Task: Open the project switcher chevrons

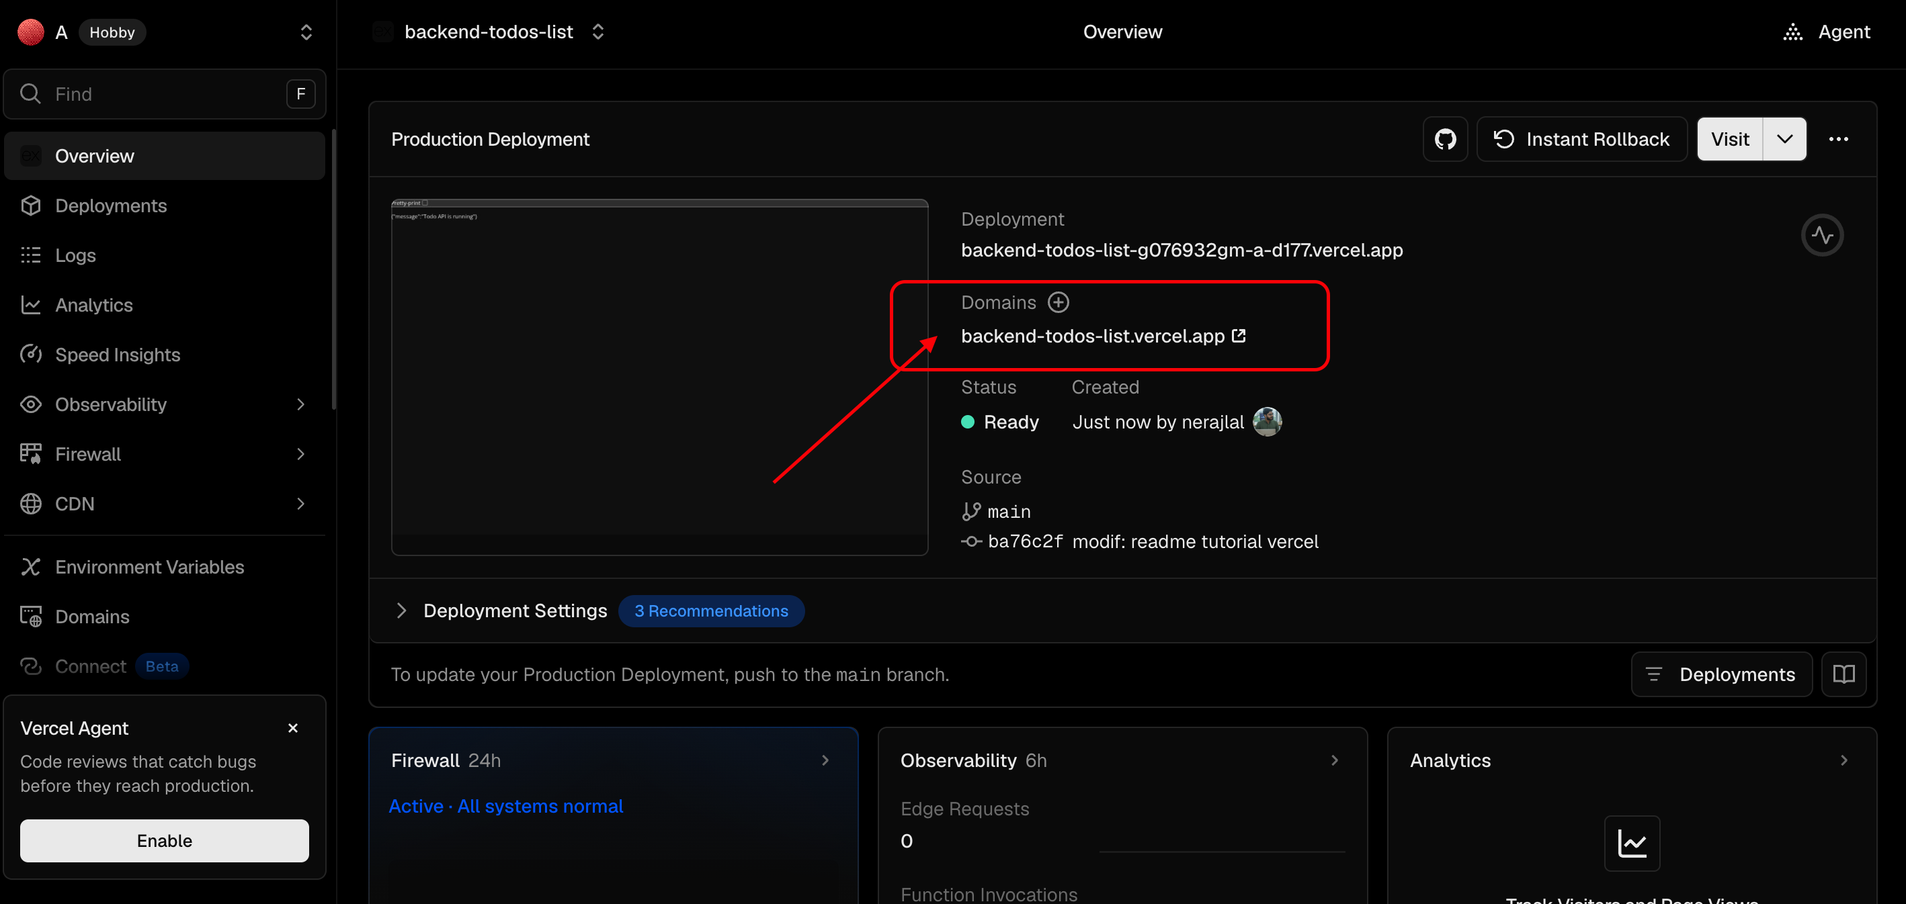Action: 598,32
